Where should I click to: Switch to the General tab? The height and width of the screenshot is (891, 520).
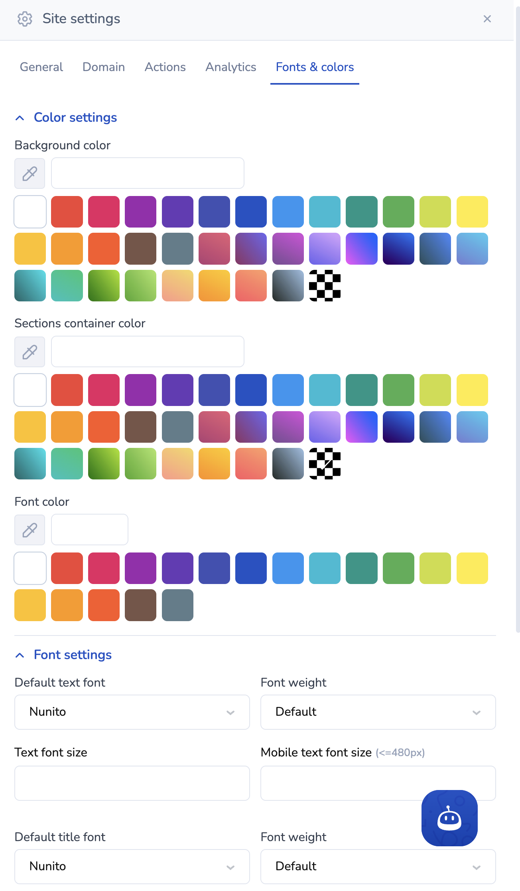[x=41, y=67]
